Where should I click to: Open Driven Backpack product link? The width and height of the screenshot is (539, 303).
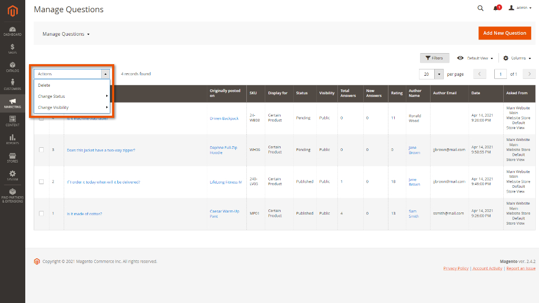[x=224, y=118]
